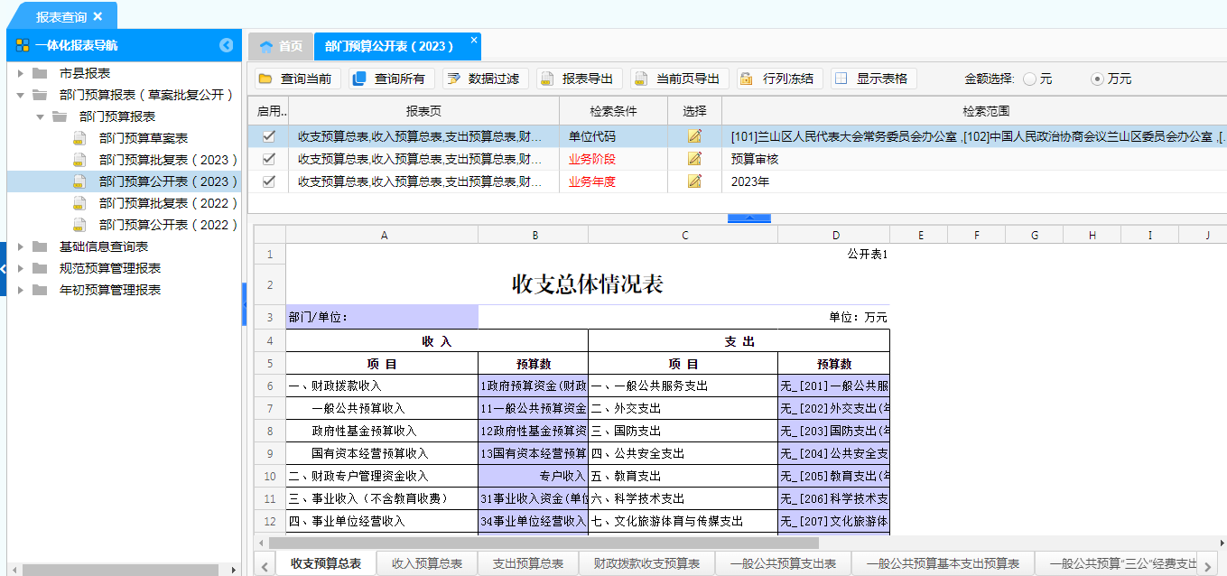Viewport: 1227px width, 576px height.
Task: Close the 部门预算公开表（2023） tab
Action: pos(473,41)
